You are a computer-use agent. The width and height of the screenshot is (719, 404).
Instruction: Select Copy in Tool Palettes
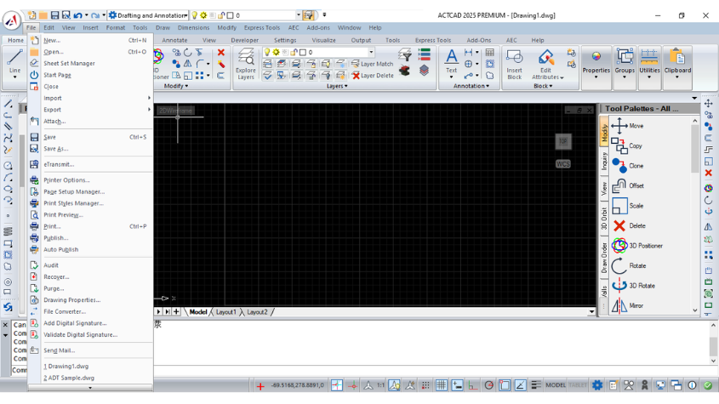point(626,145)
